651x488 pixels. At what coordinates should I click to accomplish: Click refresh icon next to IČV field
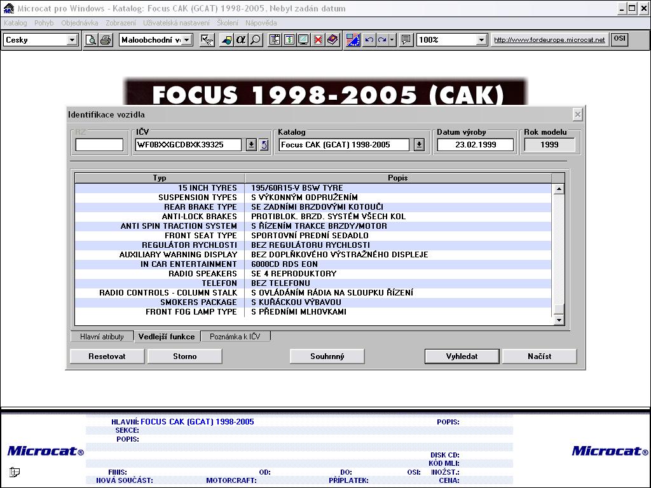click(264, 145)
